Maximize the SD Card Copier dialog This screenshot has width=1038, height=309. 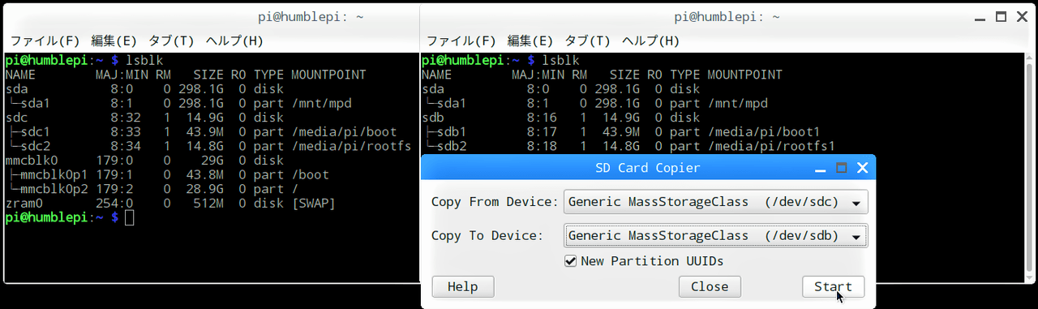tap(842, 168)
